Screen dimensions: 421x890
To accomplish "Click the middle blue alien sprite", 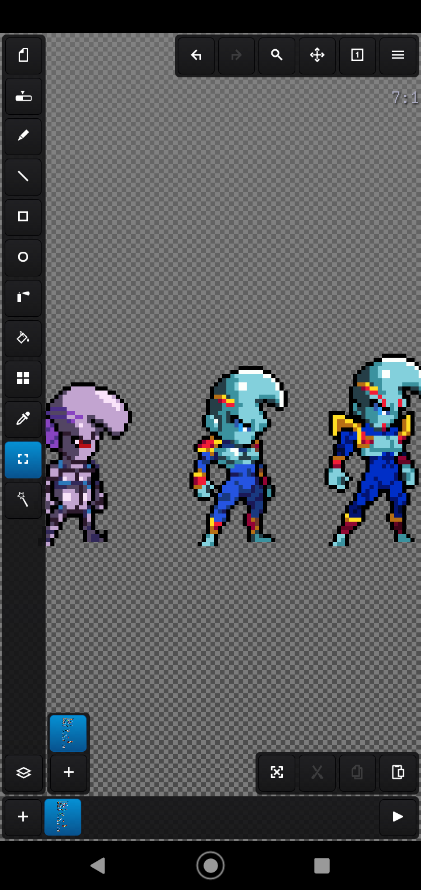I will (x=240, y=457).
